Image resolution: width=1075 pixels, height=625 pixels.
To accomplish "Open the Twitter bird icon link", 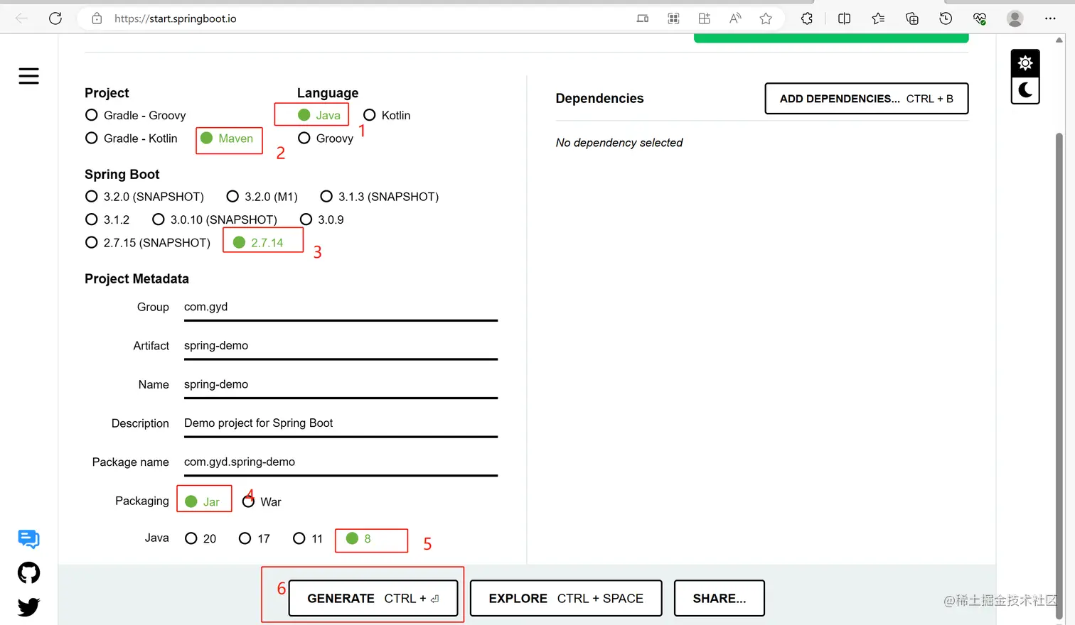I will pyautogui.click(x=28, y=607).
